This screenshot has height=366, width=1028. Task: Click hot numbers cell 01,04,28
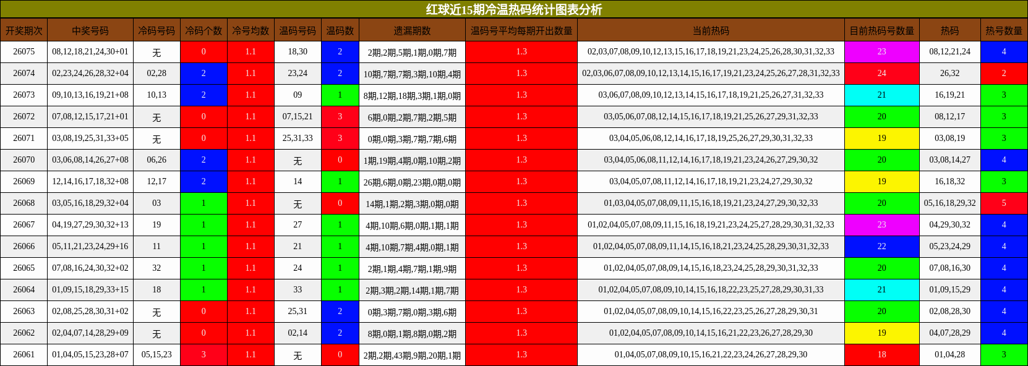pyautogui.click(x=949, y=355)
